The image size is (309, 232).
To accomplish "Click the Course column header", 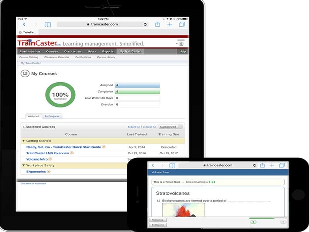I will 71,134.
